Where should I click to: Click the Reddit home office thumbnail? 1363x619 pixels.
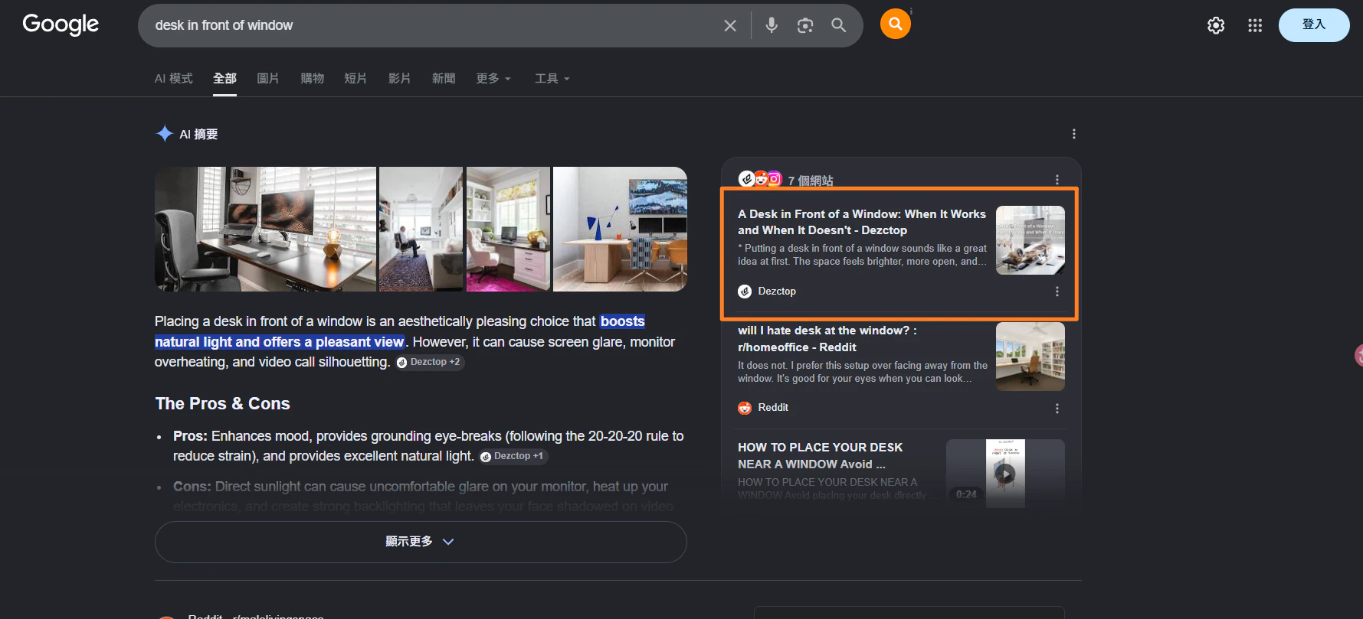(1030, 357)
